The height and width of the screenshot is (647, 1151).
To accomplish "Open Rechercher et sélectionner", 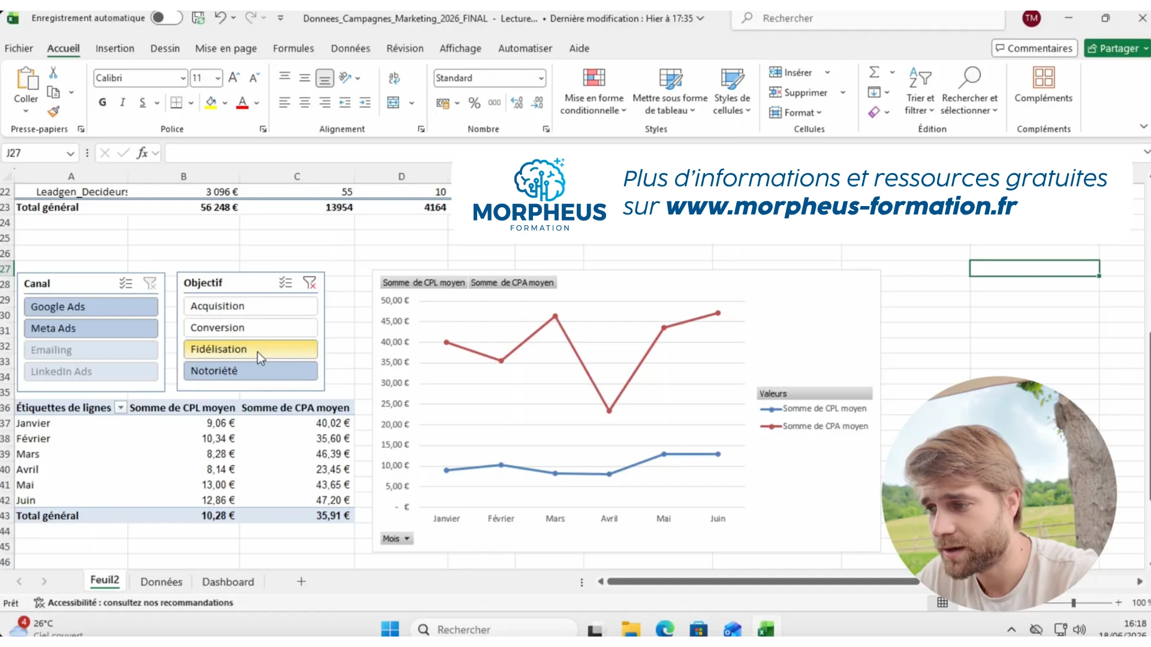I will [x=969, y=90].
